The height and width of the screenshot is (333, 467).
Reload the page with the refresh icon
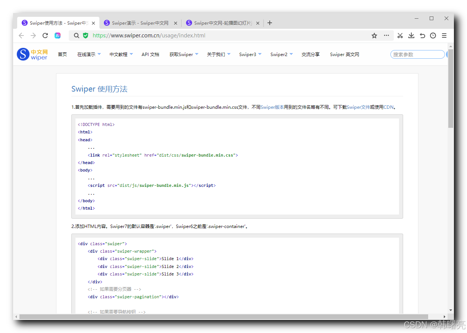[45, 36]
